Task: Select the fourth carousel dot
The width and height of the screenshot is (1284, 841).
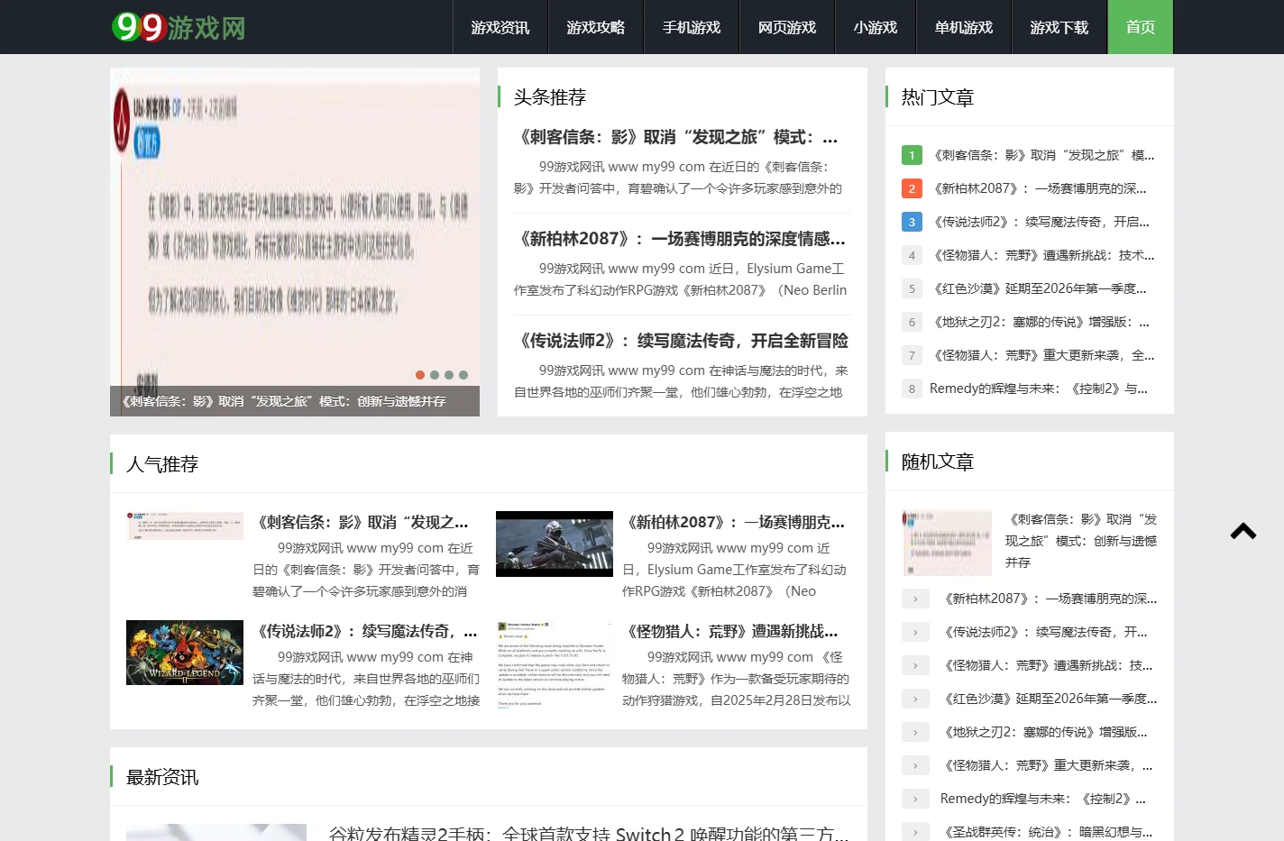Action: pos(463,375)
